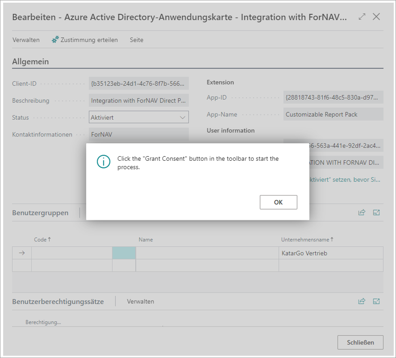Click the Allgemein section heading
396x358 pixels.
click(31, 61)
